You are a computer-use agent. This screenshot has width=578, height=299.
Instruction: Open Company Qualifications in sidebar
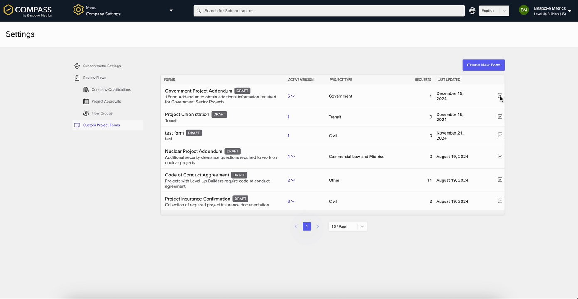click(x=111, y=90)
